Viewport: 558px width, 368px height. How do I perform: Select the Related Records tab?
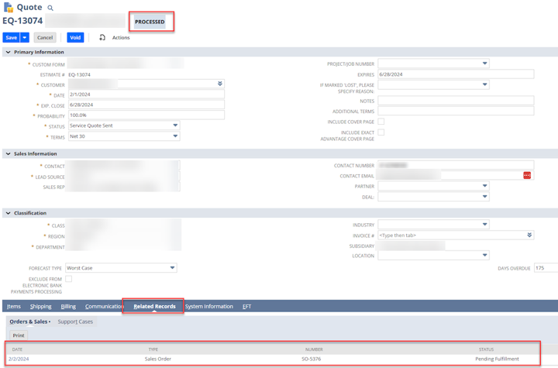click(154, 307)
